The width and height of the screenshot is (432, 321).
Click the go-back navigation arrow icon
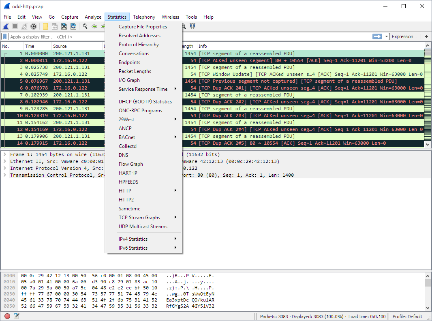94,26
